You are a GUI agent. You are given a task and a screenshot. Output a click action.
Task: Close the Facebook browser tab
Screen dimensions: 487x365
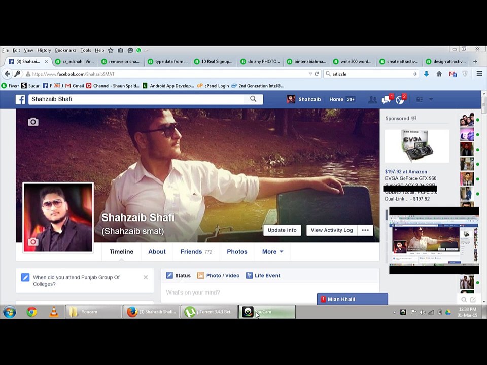point(46,62)
